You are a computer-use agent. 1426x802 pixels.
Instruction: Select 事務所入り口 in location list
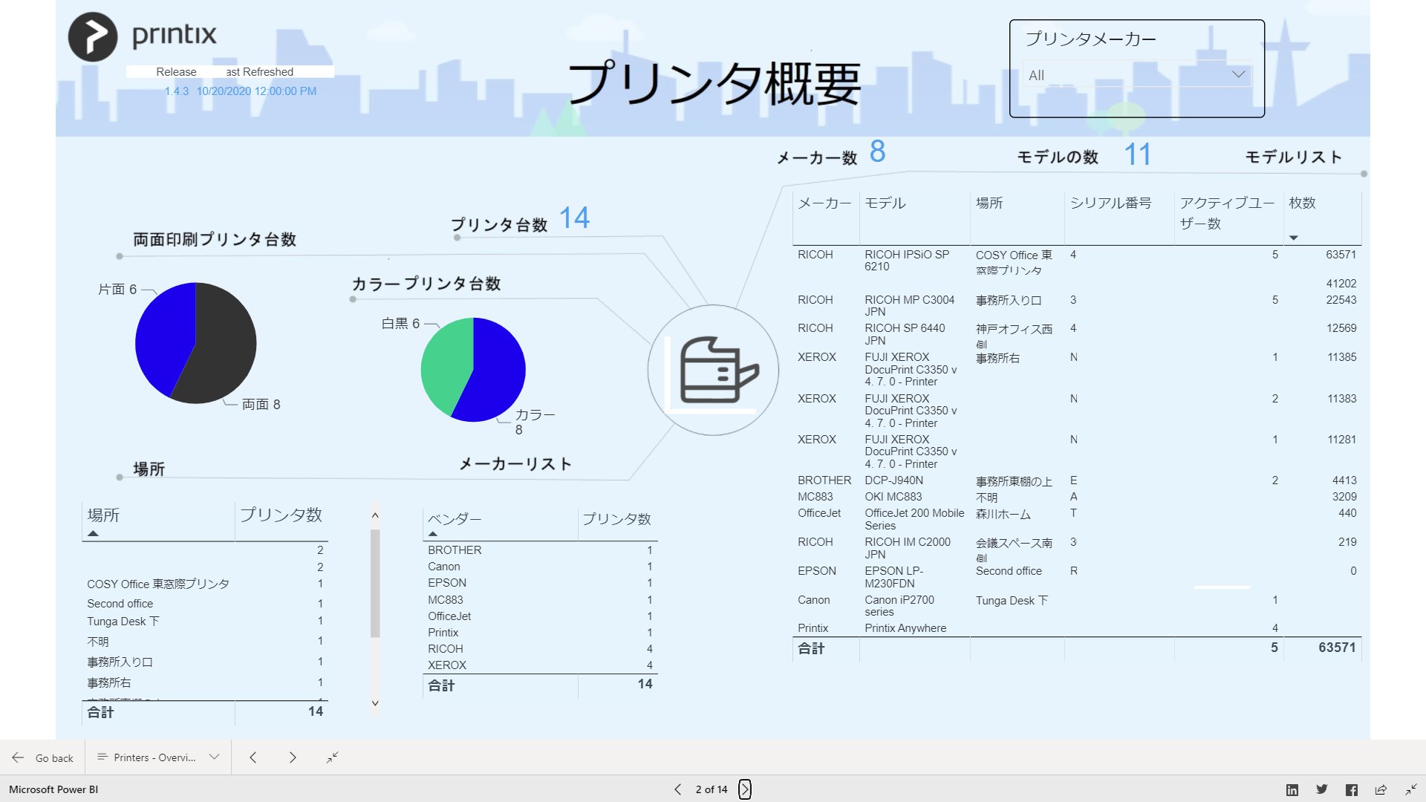(120, 662)
